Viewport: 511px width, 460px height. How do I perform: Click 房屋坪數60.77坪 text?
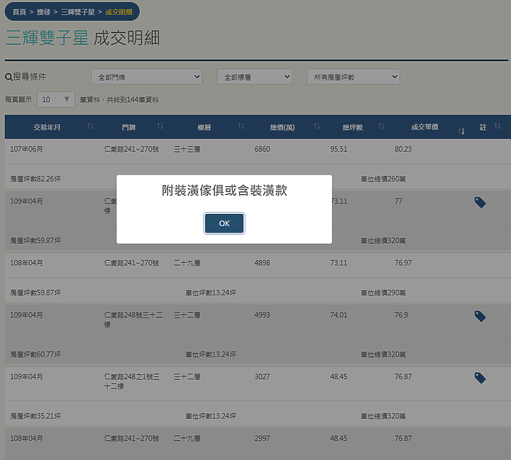pos(35,354)
